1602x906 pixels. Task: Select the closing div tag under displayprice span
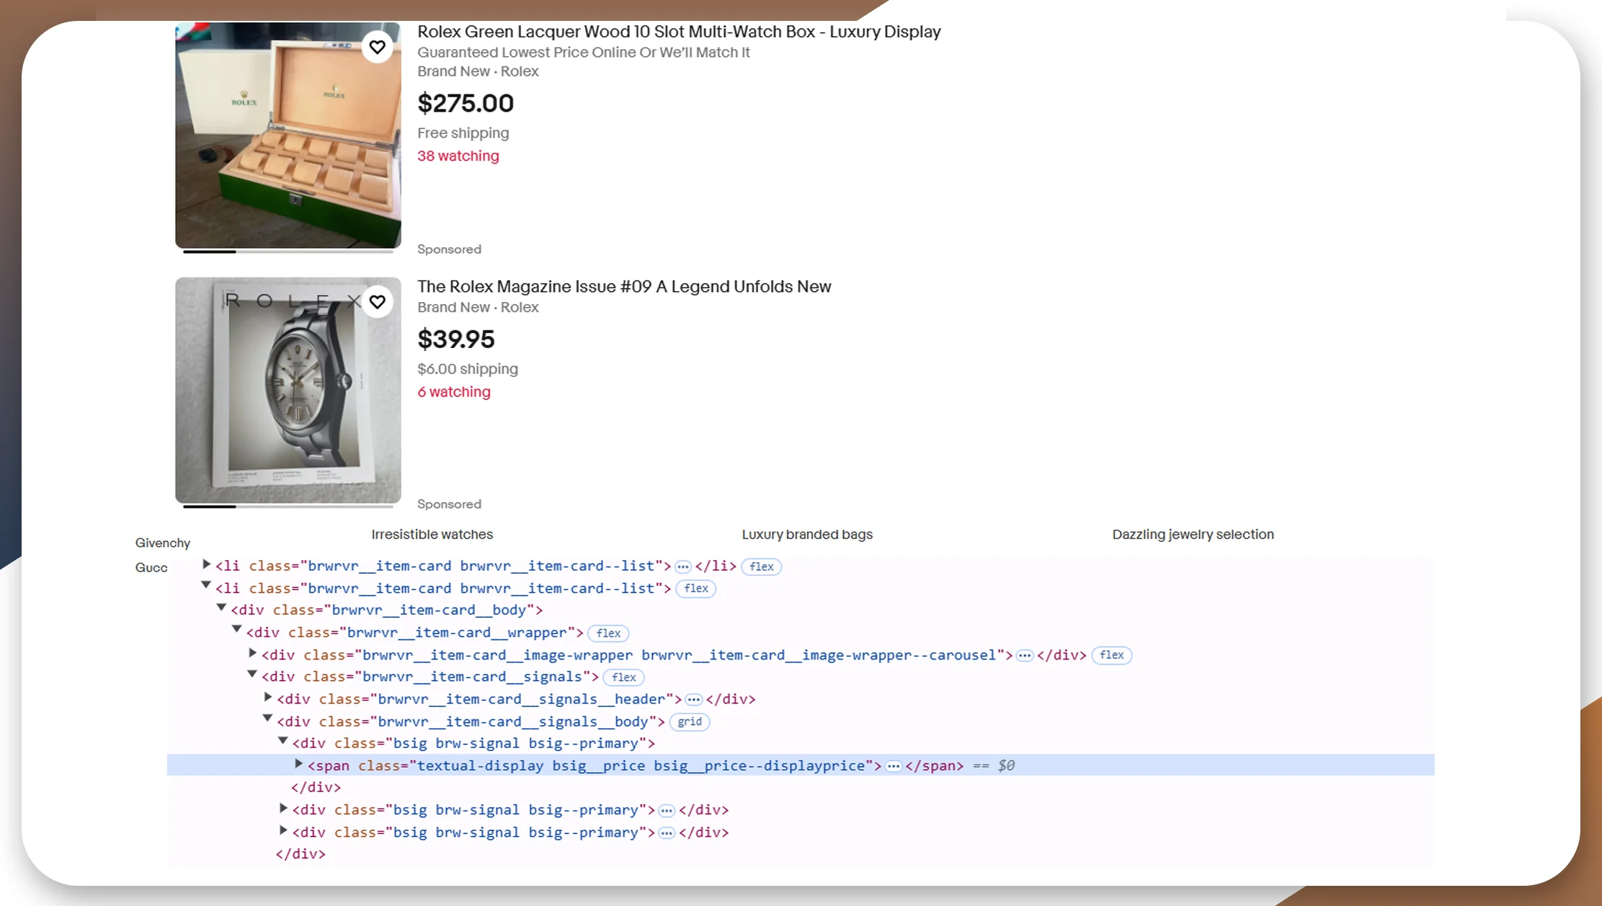316,788
